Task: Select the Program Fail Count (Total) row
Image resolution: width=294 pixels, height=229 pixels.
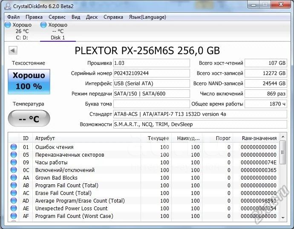Action: (144, 186)
